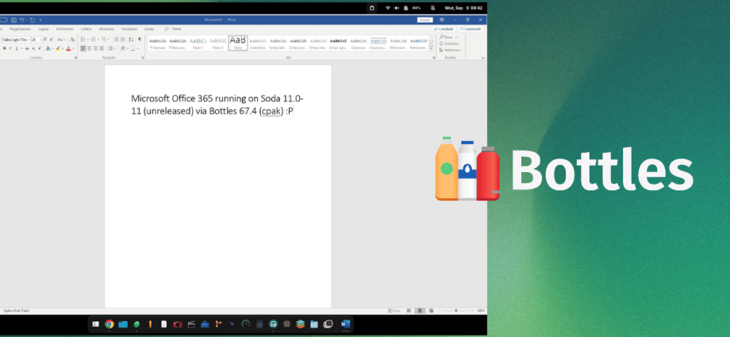Open the Carattere dialog launcher
The height and width of the screenshot is (337, 730).
[x=75, y=58]
